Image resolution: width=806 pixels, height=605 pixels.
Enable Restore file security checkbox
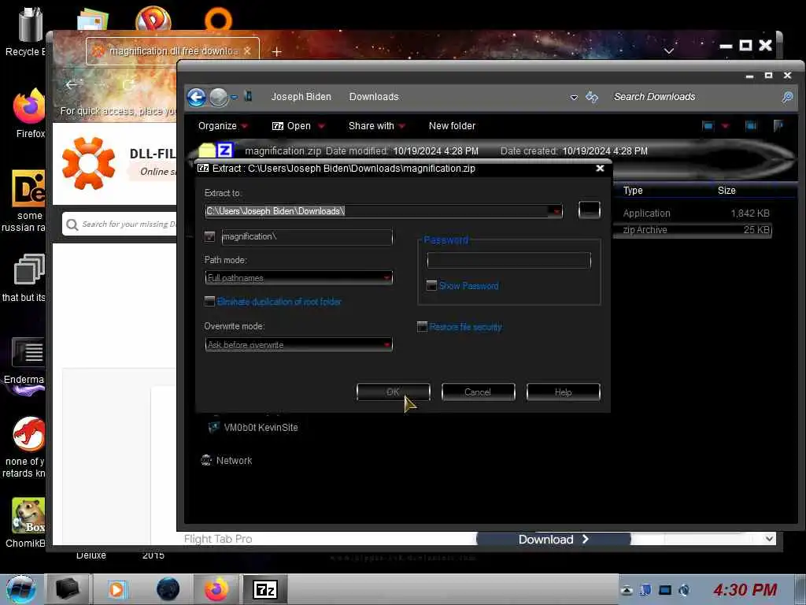[422, 327]
